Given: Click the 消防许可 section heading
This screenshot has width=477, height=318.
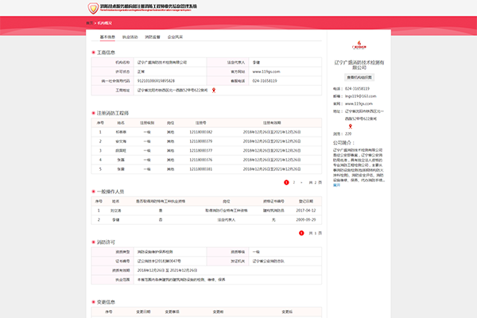Looking at the screenshot, I should [106, 242].
